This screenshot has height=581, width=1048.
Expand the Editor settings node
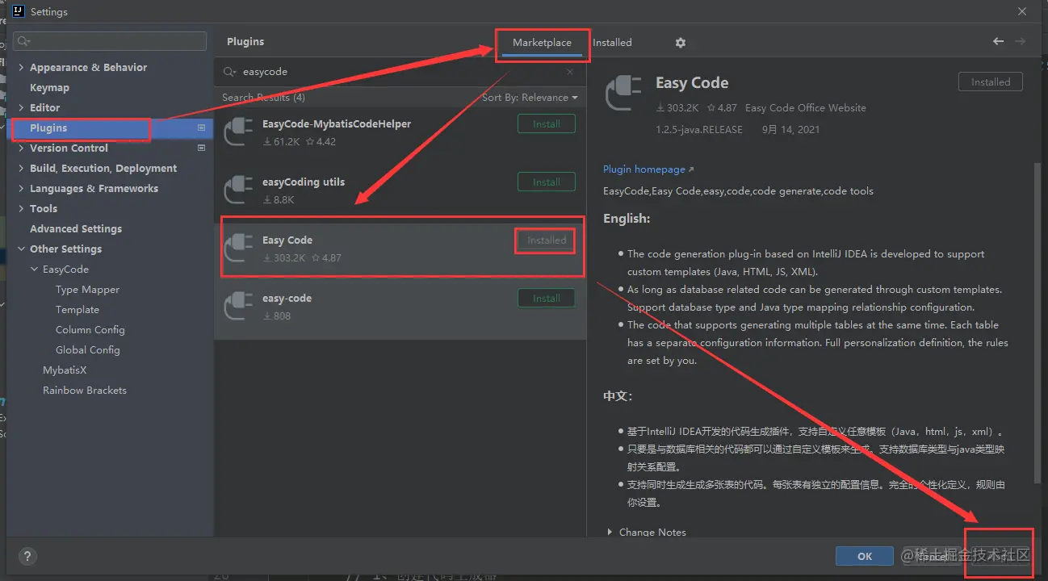pos(22,108)
